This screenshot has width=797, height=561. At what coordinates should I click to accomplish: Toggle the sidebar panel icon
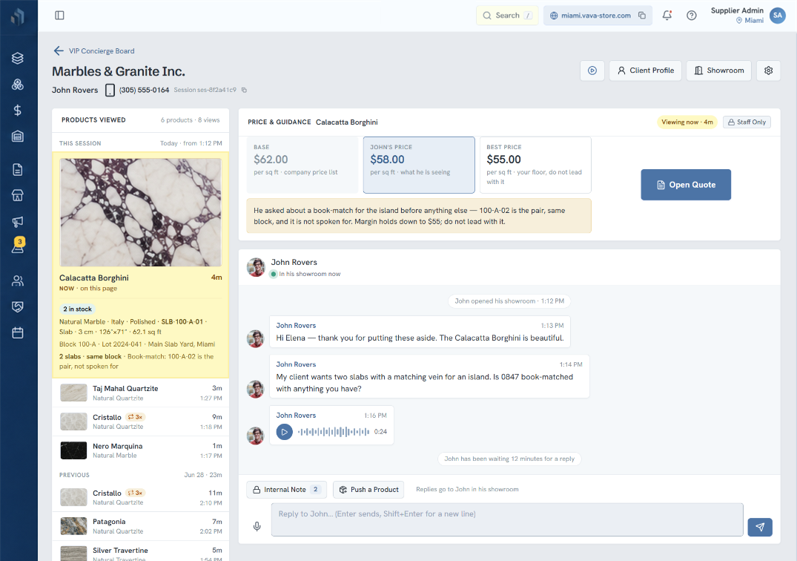point(59,16)
